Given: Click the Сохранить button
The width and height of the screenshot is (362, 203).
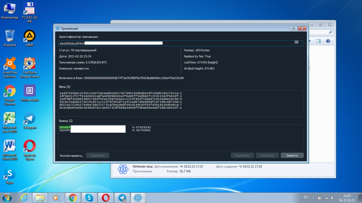Looking at the screenshot, I should pos(97,155).
